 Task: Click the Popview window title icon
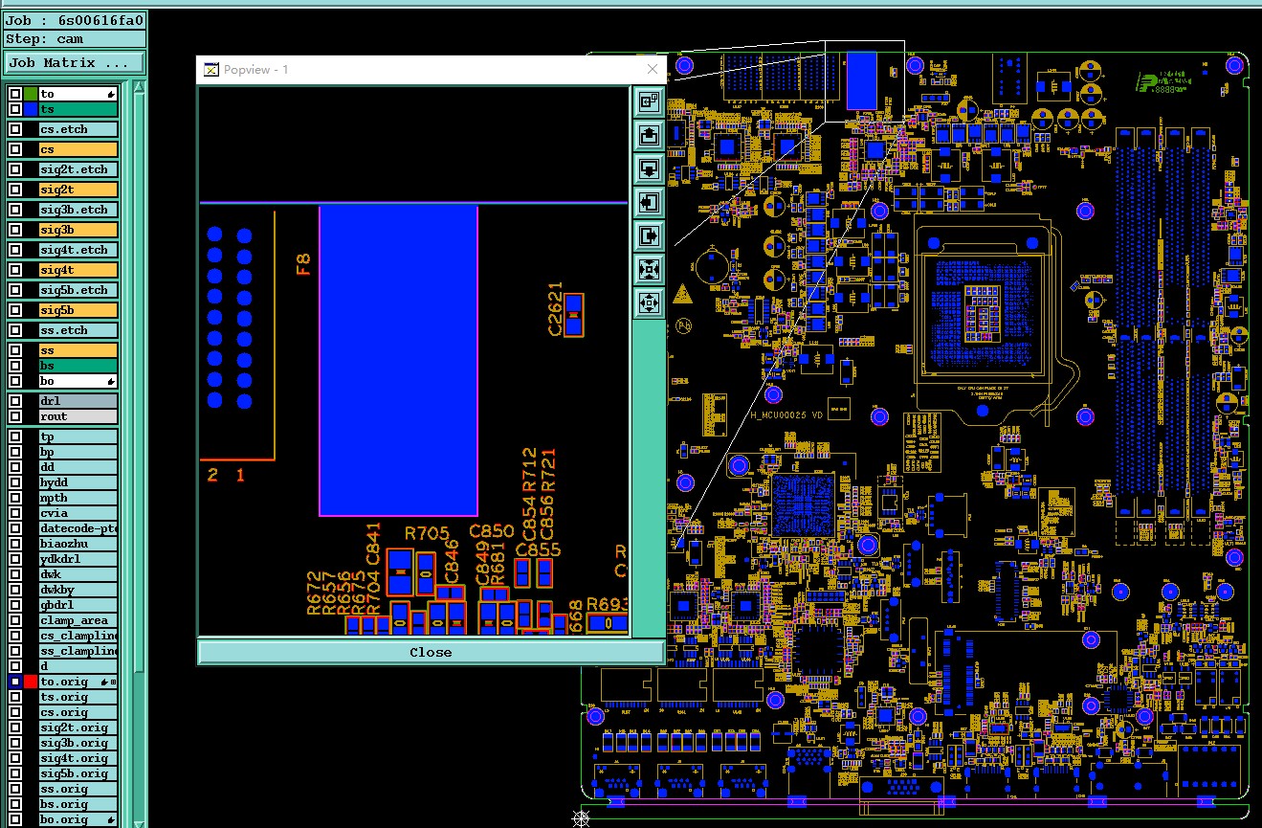pos(210,69)
